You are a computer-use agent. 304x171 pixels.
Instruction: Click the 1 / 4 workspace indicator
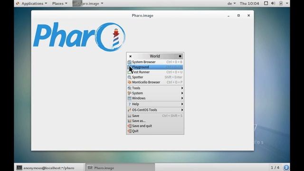(x=275, y=168)
